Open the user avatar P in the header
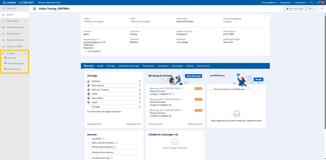This screenshot has width=326, height=160. [x=323, y=3]
